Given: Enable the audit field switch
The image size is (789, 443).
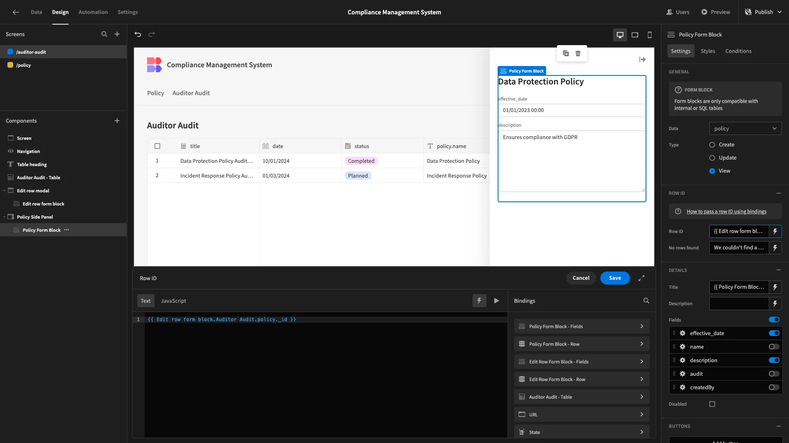Looking at the screenshot, I should 774,374.
